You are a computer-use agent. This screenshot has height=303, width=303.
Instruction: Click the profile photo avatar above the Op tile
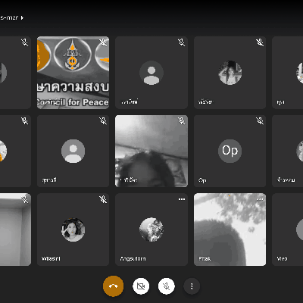point(230,73)
